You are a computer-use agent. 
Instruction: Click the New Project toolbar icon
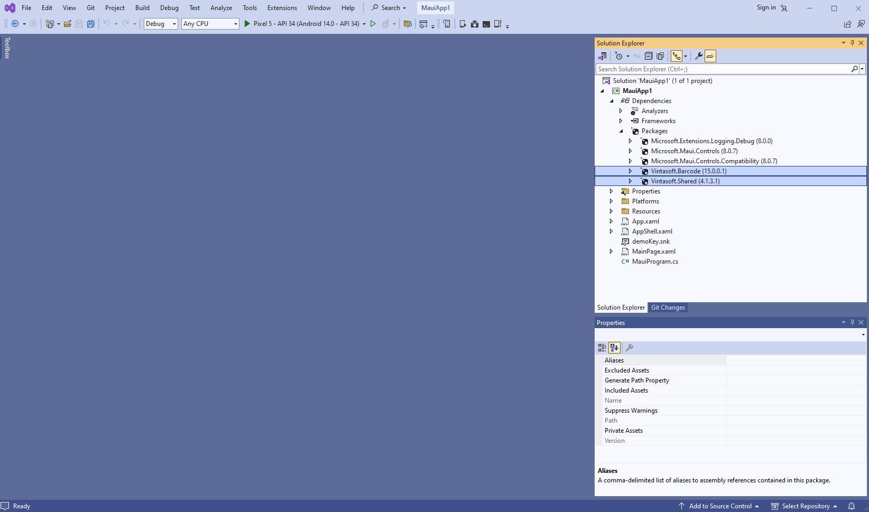50,24
